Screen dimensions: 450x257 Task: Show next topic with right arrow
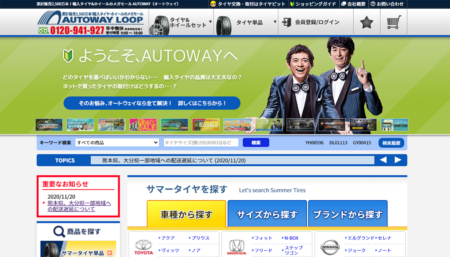point(398,160)
